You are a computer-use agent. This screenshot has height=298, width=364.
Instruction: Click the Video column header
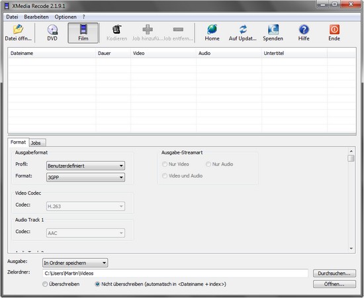[x=163, y=53]
